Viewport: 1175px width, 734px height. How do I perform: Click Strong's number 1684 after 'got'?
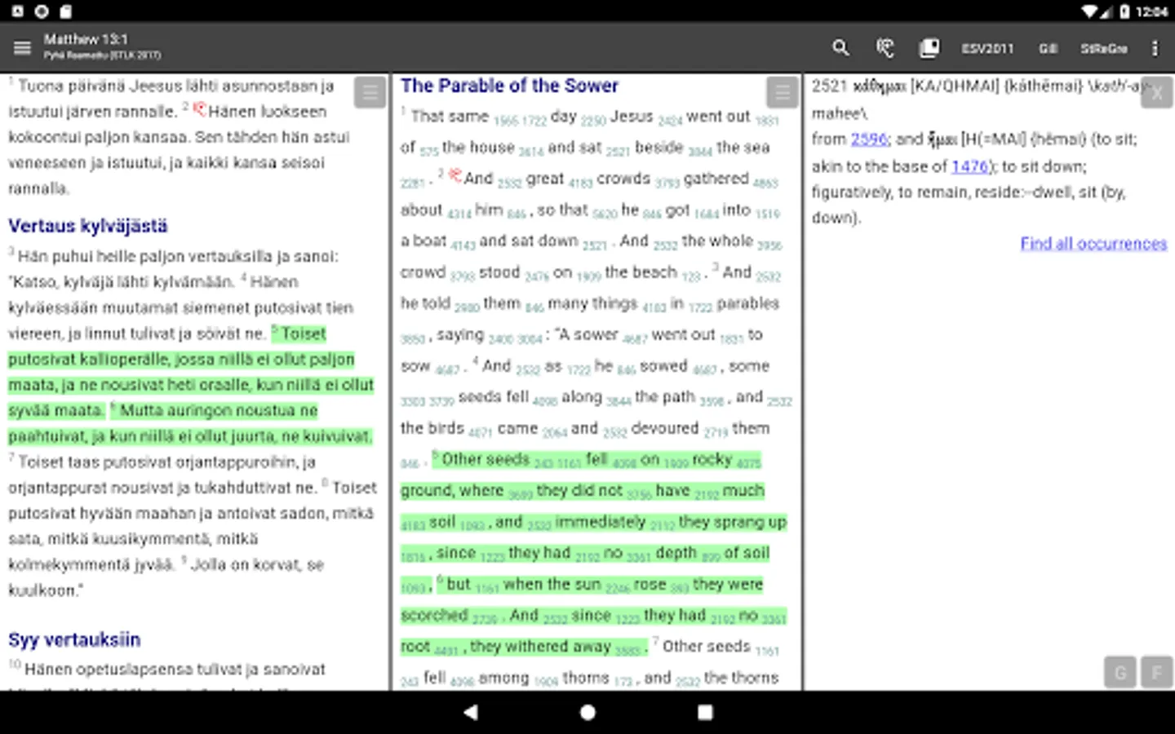(706, 214)
